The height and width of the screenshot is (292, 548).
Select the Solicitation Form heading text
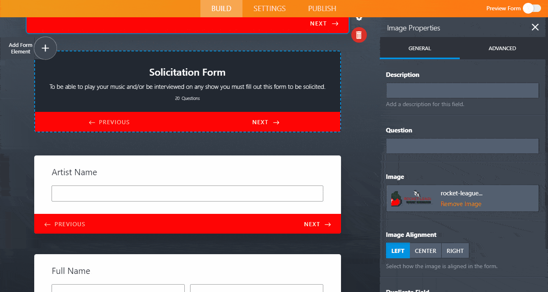(187, 72)
